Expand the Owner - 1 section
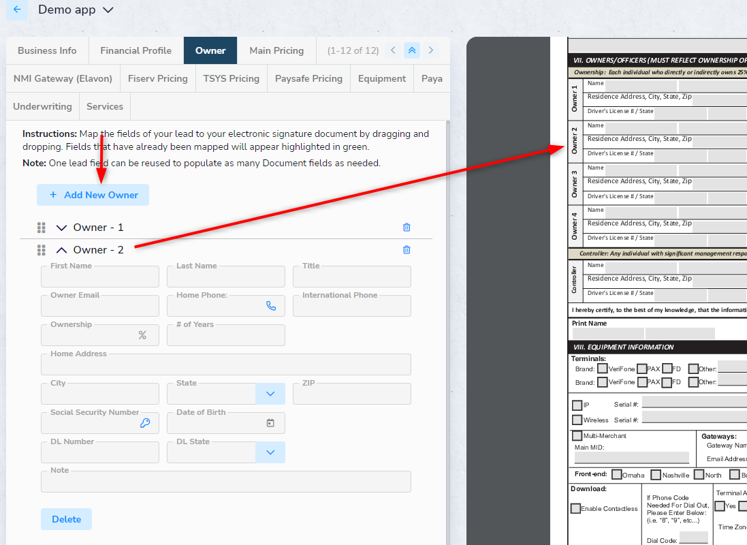 click(x=62, y=228)
